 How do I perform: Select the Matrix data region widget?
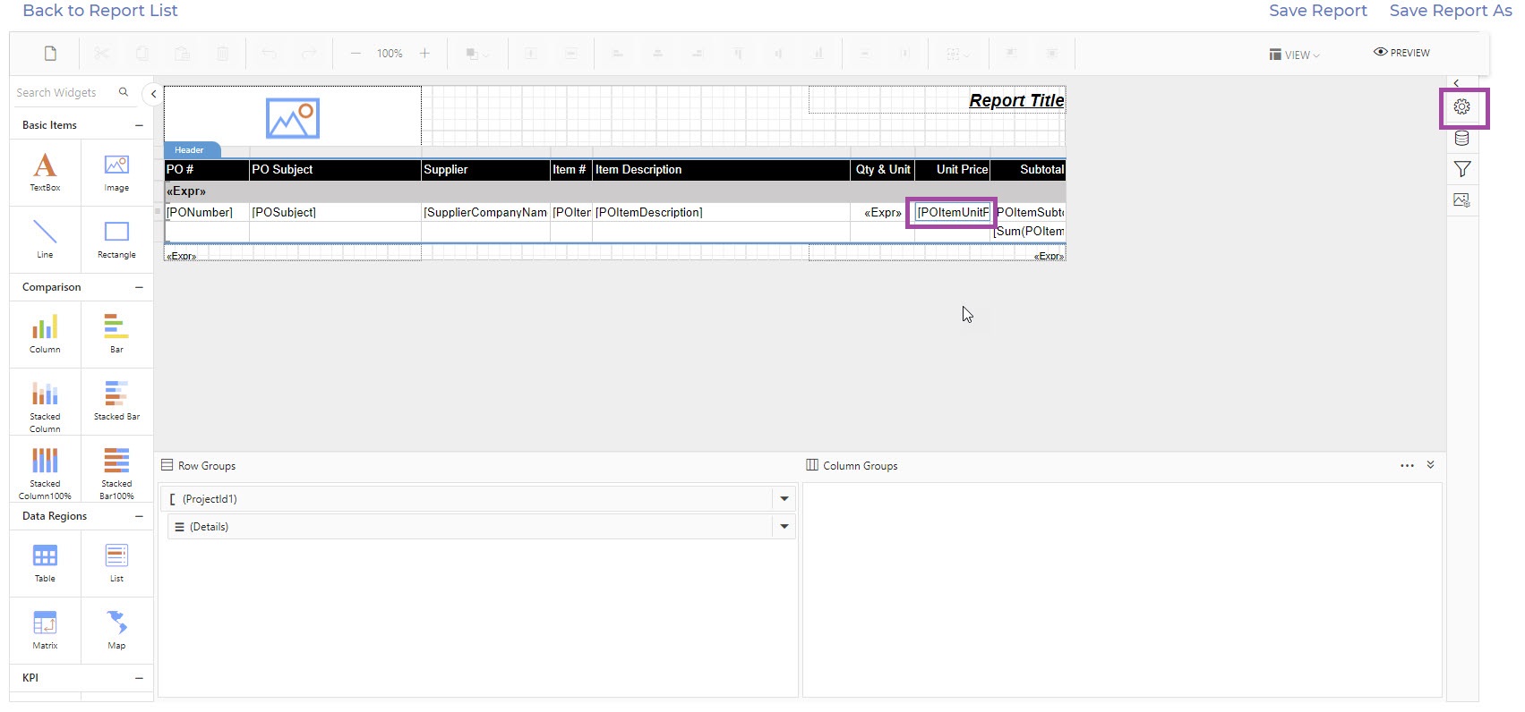[45, 630]
